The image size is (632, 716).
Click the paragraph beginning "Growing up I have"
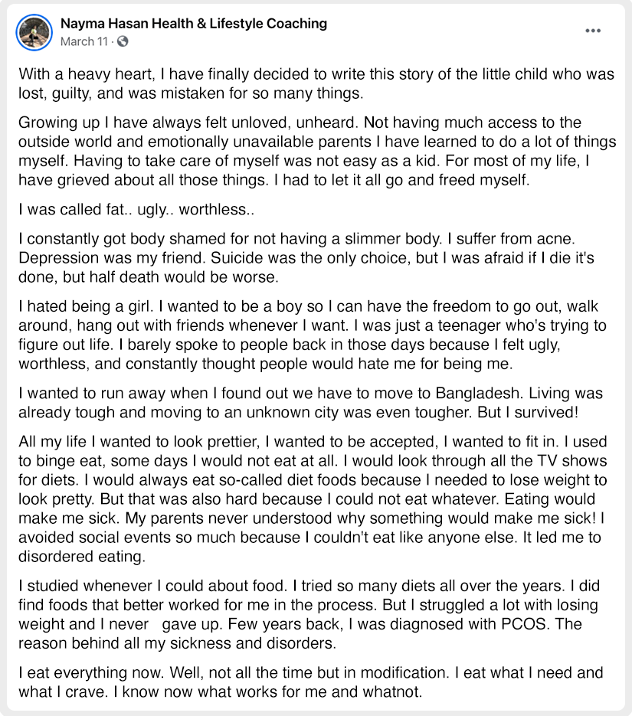(317, 151)
